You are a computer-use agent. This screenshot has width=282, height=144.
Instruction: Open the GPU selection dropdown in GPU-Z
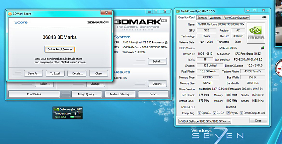[x=205, y=121]
